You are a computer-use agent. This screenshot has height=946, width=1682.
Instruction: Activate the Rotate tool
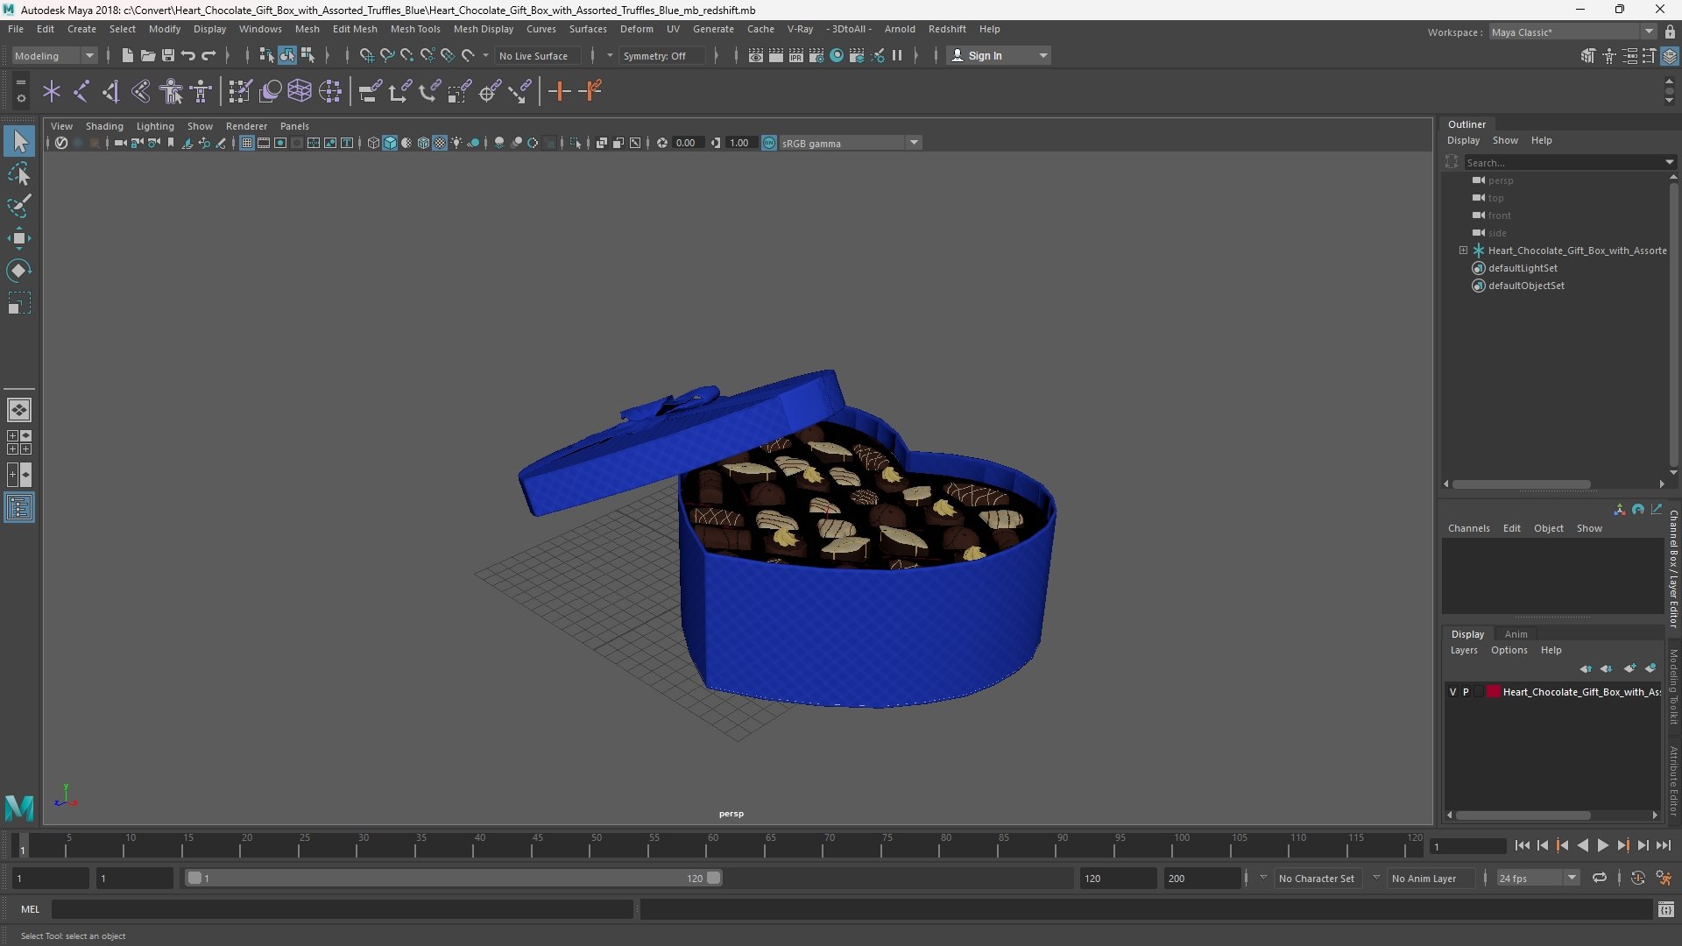pos(19,271)
